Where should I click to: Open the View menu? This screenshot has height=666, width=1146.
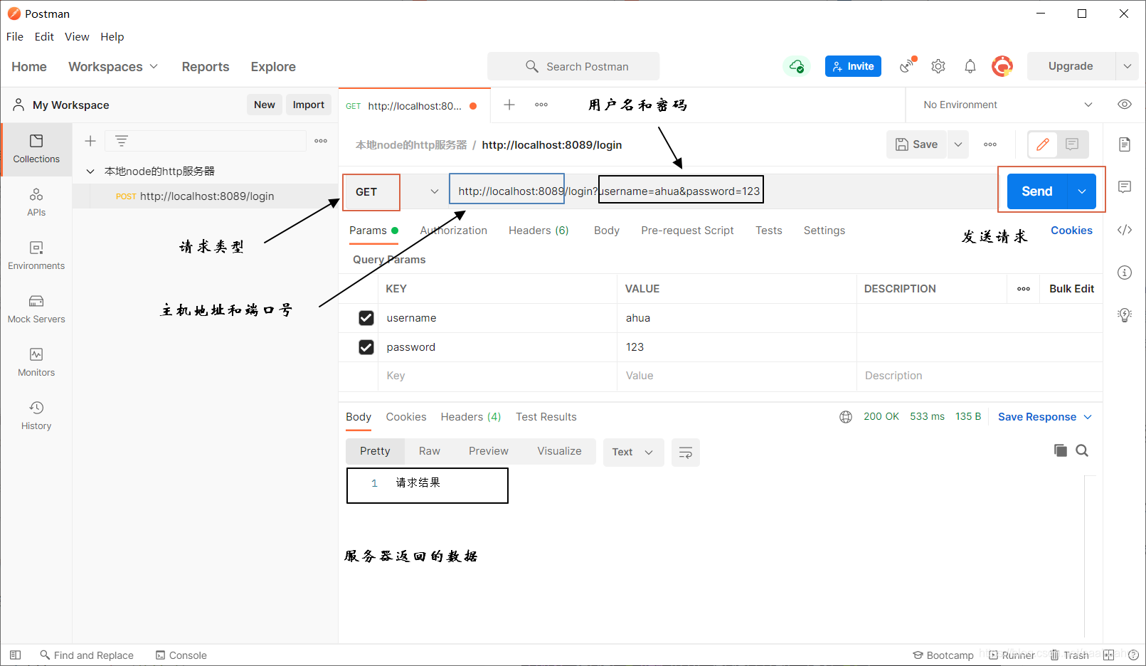(x=77, y=36)
